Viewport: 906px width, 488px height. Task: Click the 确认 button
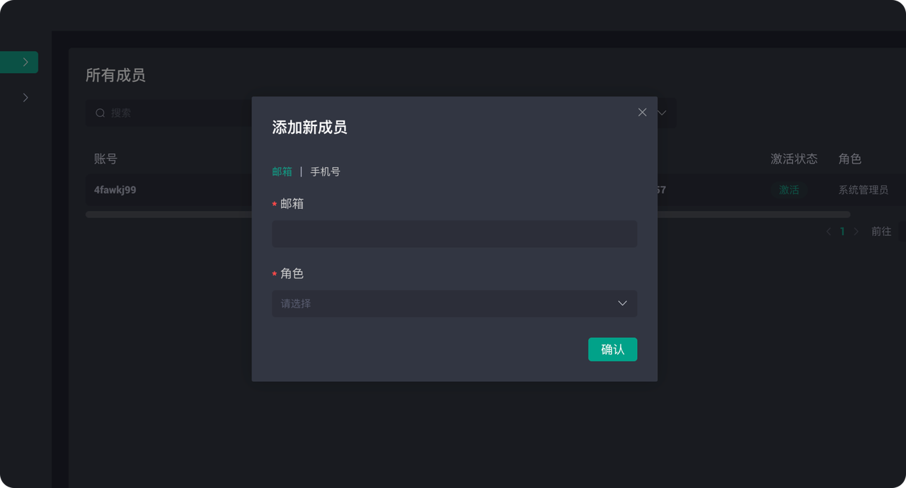pyautogui.click(x=612, y=349)
